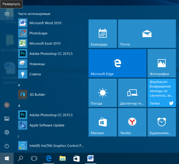Open Edge from the taskbar
179x164 pixels.
49,158
